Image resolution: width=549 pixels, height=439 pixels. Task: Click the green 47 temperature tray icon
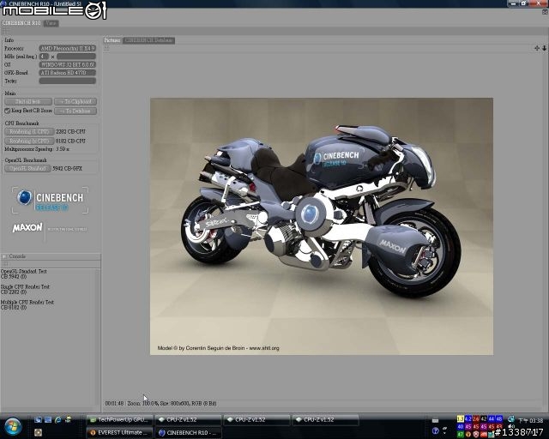click(461, 435)
